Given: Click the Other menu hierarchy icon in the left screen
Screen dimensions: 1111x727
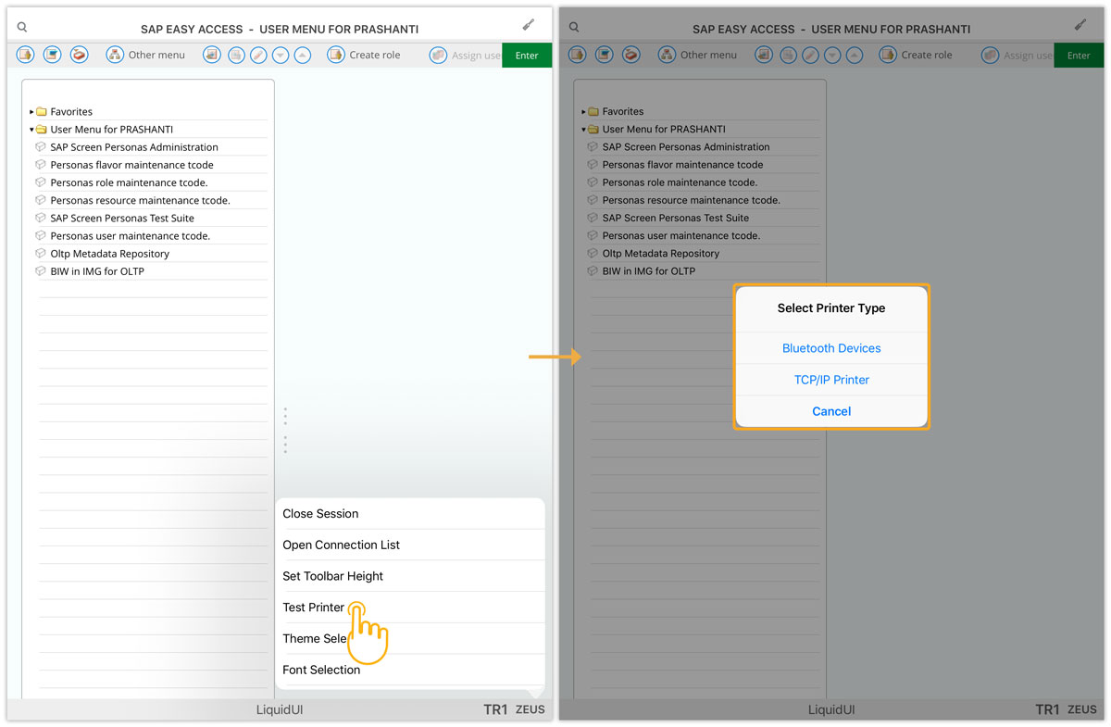Looking at the screenshot, I should 115,55.
